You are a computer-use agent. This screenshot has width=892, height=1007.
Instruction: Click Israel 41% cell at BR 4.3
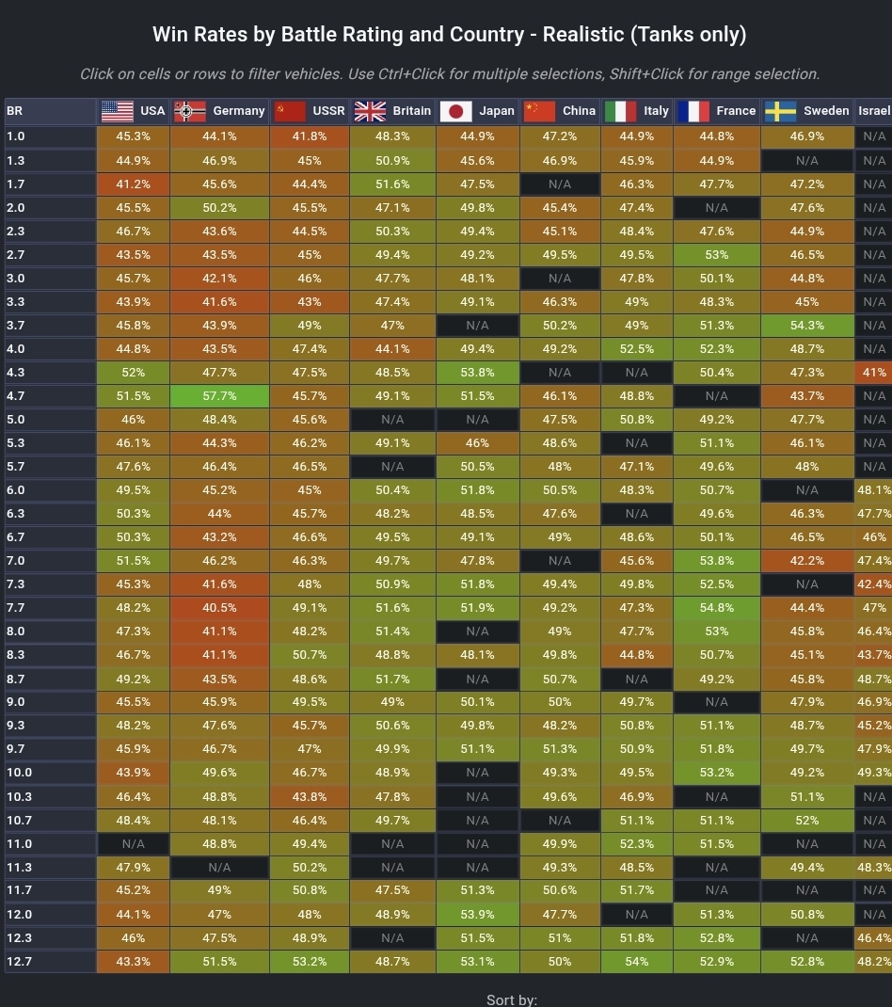pos(873,373)
